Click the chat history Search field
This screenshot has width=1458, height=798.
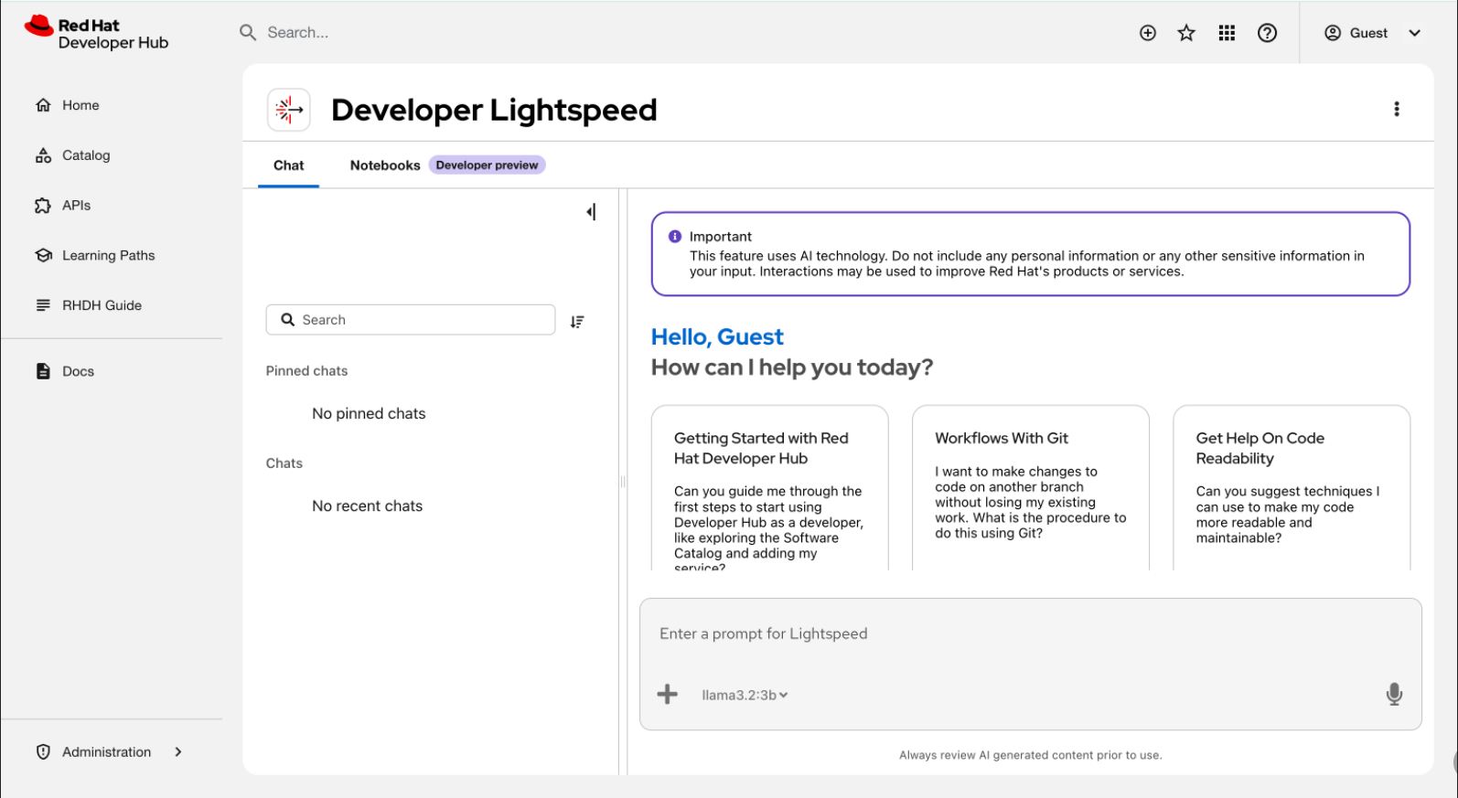click(411, 320)
